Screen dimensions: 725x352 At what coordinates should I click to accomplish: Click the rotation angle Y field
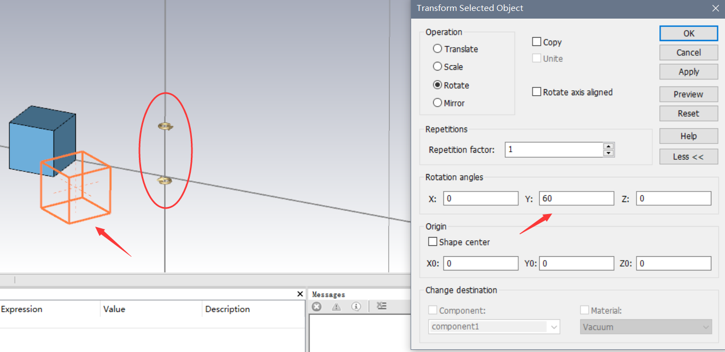[x=576, y=198]
